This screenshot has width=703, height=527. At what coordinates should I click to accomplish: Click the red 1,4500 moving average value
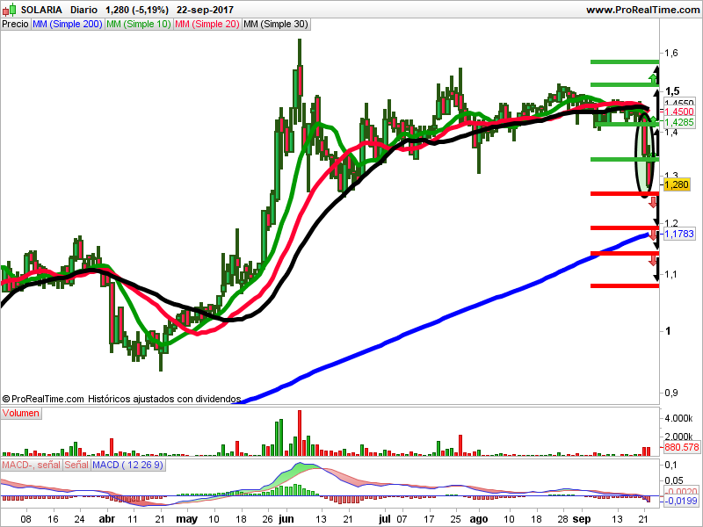(x=679, y=112)
